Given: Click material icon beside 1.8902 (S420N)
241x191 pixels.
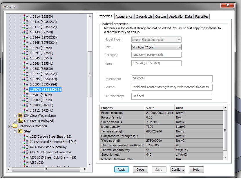Looking at the screenshot, I should 26,100.
